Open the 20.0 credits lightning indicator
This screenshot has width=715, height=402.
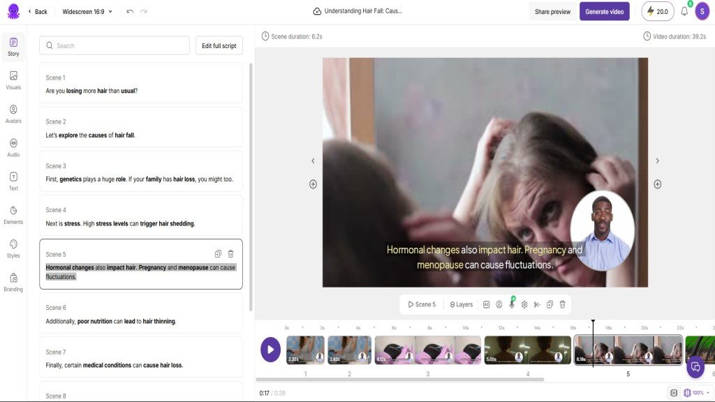(x=658, y=11)
